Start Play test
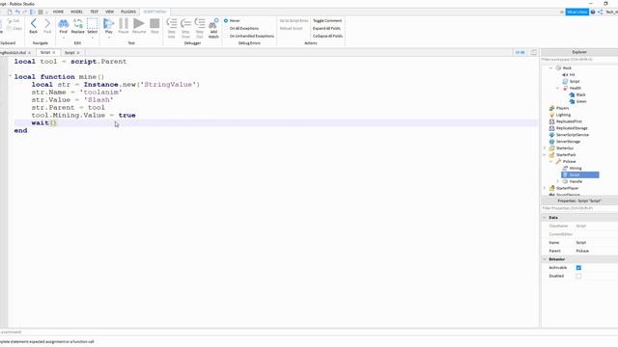618x347 pixels. pos(109,26)
